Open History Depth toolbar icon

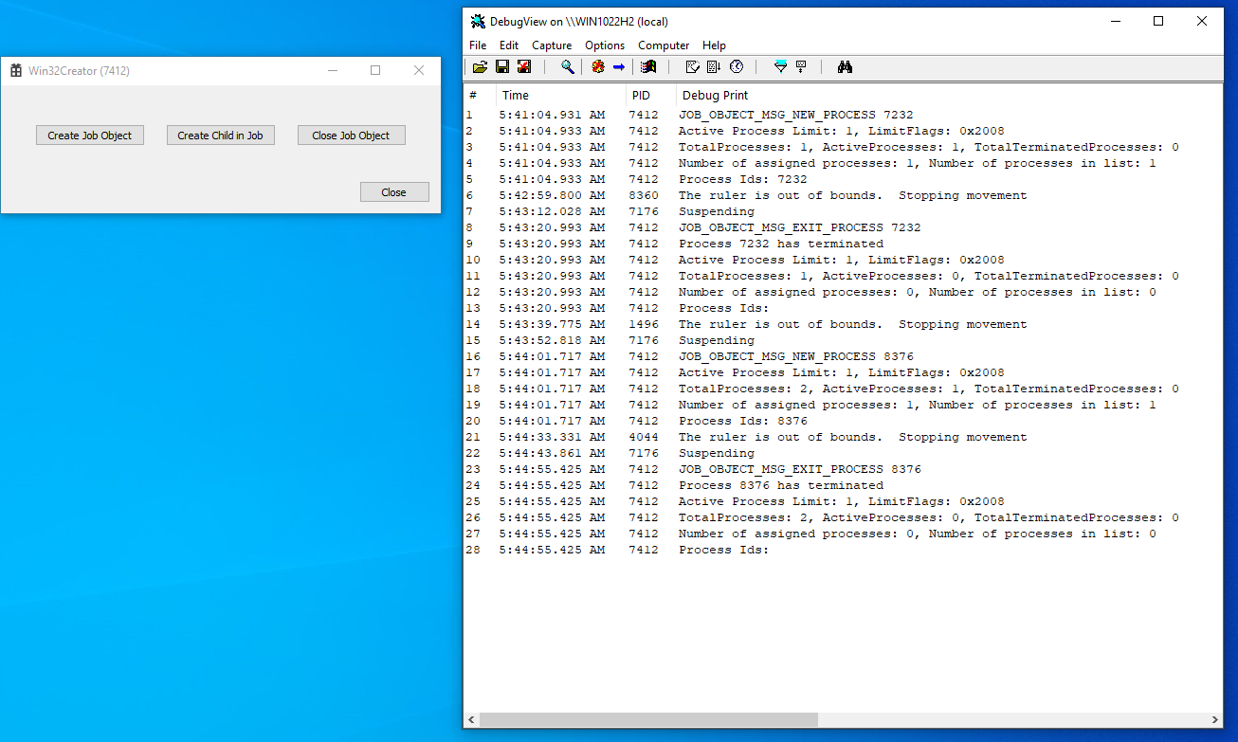click(x=802, y=66)
